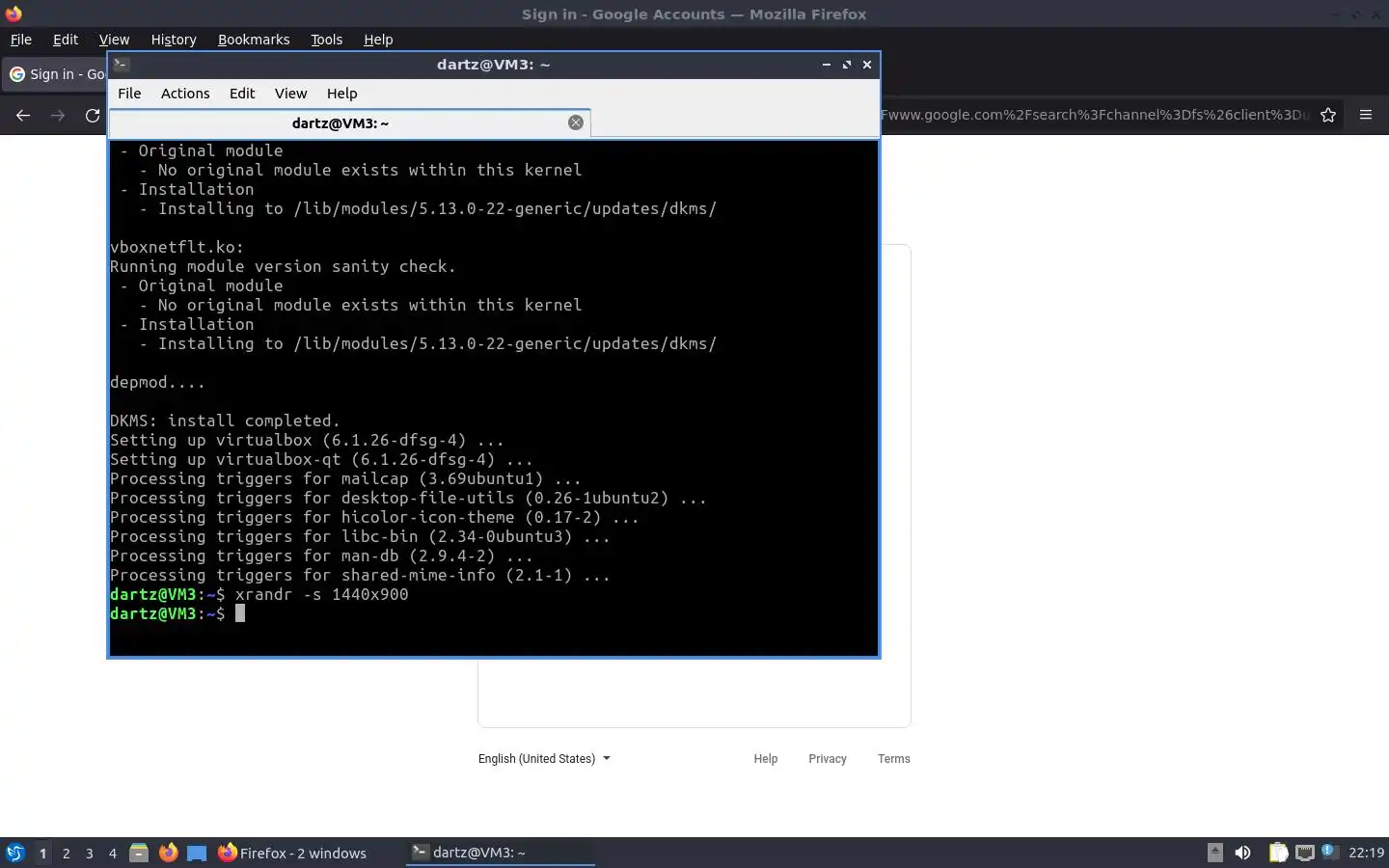Image resolution: width=1389 pixels, height=868 pixels.
Task: Open the Firefox Tools menu
Action: point(326,40)
